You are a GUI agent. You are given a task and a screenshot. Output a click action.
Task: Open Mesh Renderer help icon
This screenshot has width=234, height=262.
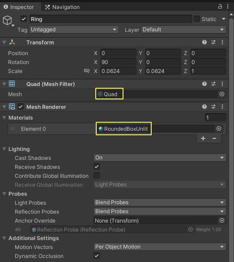[x=204, y=107]
